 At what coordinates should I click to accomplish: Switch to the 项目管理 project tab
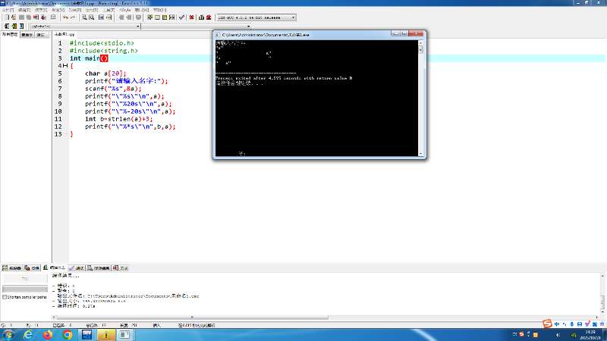pos(10,34)
